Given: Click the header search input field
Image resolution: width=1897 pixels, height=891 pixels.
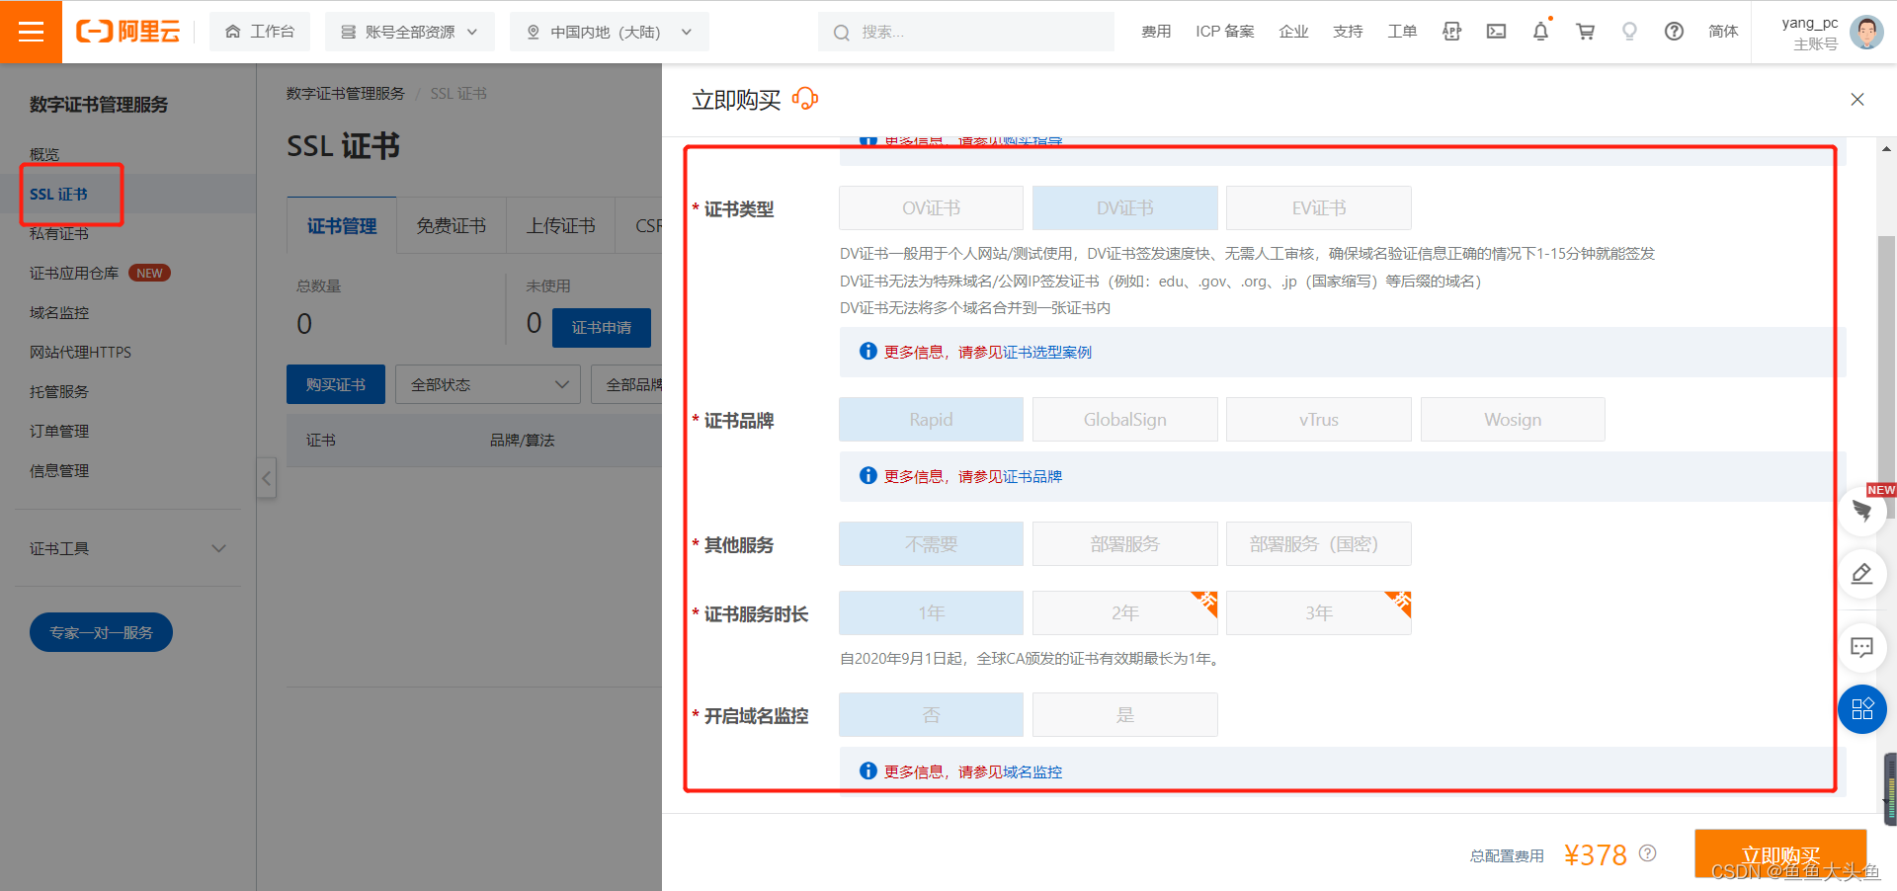Looking at the screenshot, I should click(966, 32).
